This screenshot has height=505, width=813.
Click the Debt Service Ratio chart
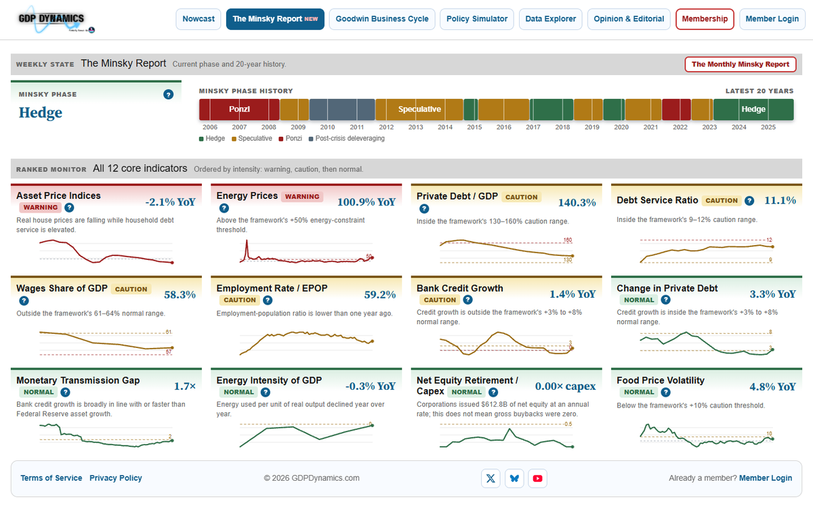pos(707,251)
